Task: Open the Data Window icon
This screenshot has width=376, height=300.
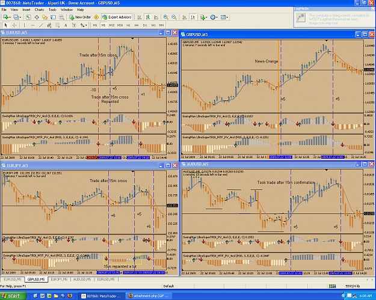Action: pyautogui.click(x=37, y=17)
